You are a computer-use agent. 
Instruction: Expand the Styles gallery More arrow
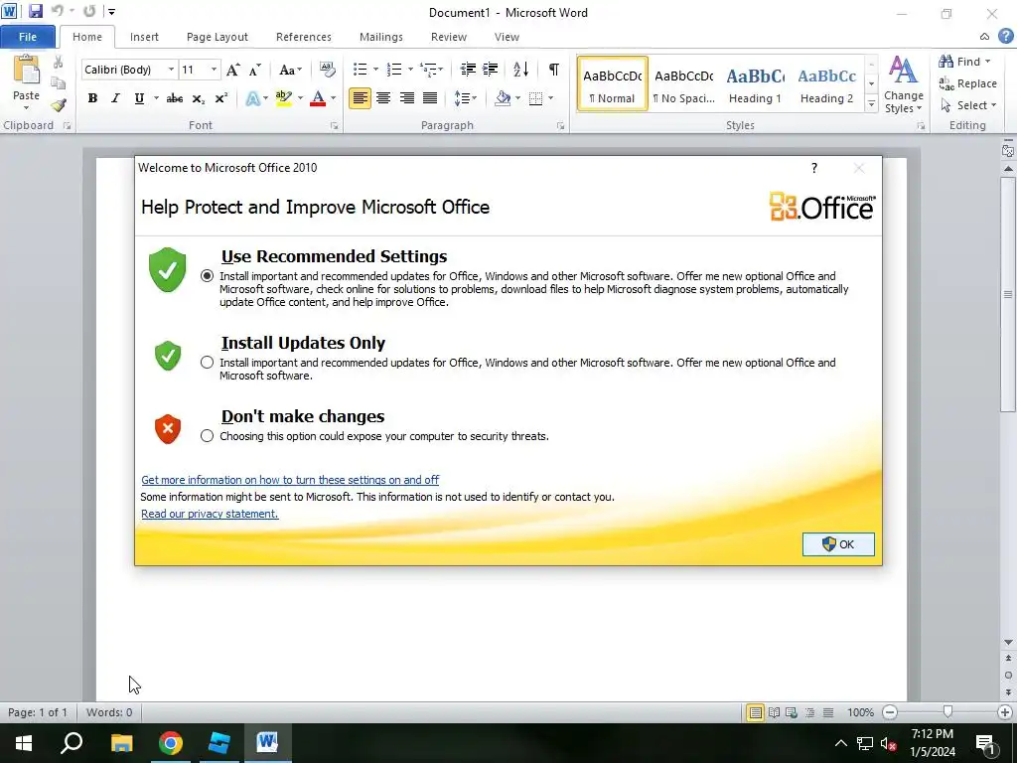pyautogui.click(x=872, y=103)
